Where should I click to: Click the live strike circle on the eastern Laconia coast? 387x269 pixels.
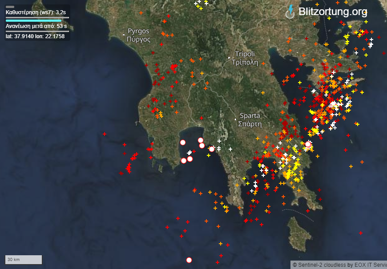pyautogui.click(x=308, y=144)
